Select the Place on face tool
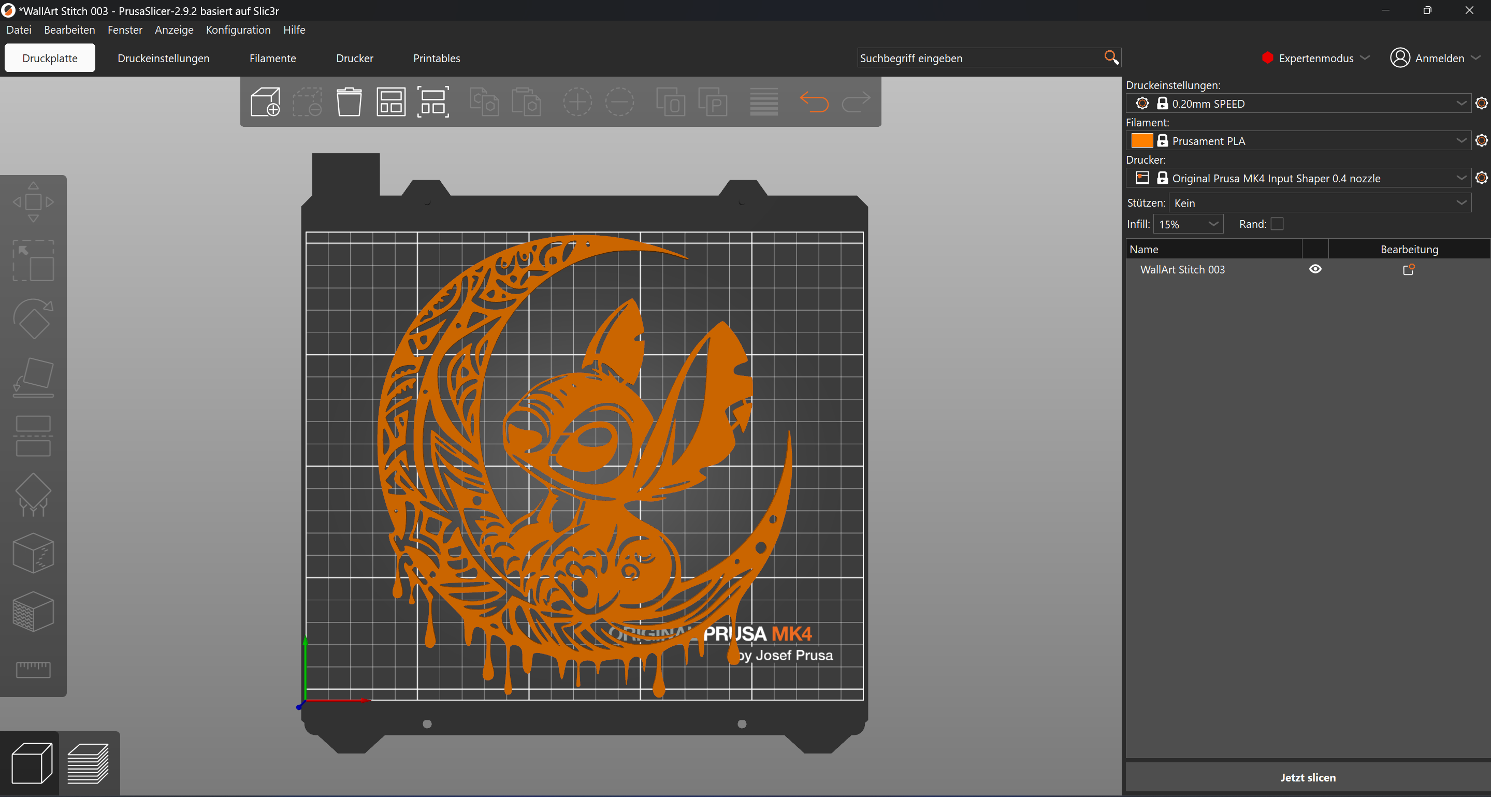Viewport: 1491px width, 797px height. [33, 378]
